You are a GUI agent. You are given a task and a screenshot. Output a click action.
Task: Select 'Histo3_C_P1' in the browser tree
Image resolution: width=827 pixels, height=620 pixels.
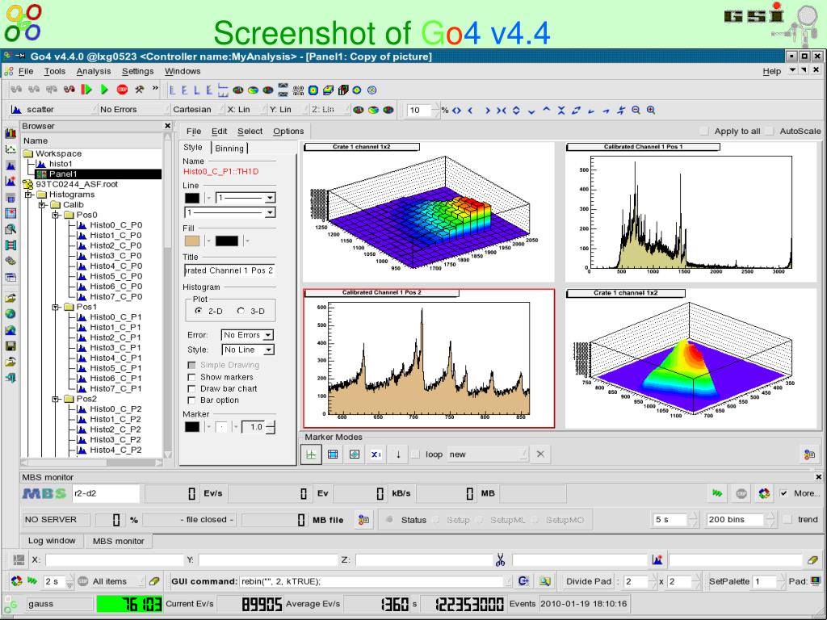pyautogui.click(x=115, y=348)
